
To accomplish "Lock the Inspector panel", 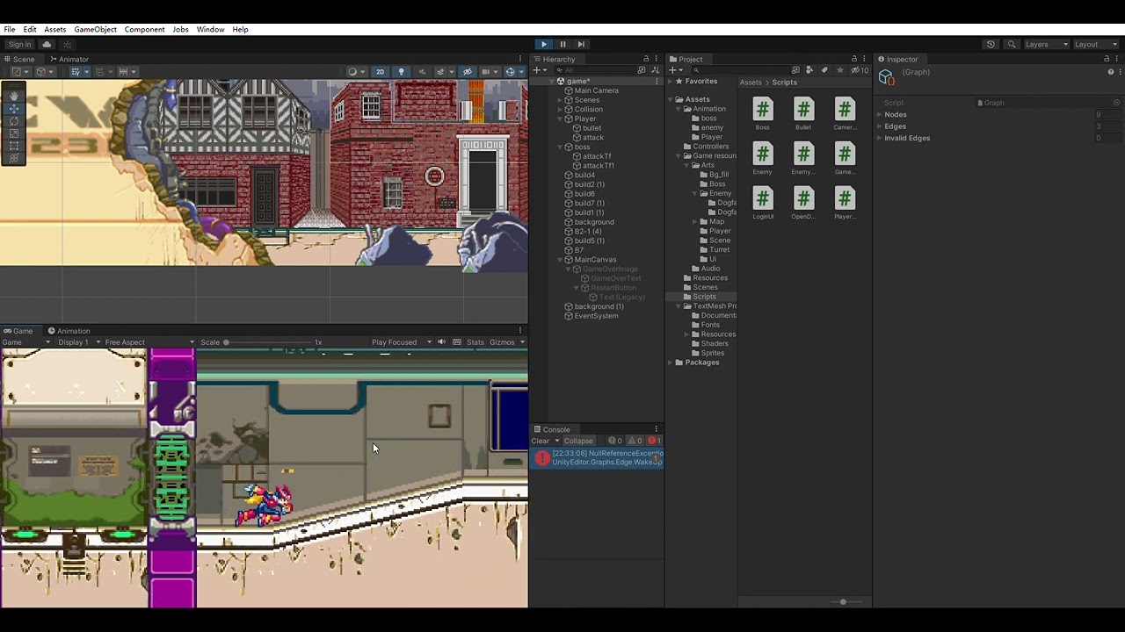I will [1107, 59].
